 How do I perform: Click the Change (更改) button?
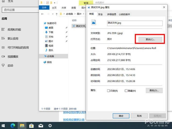(150, 40)
